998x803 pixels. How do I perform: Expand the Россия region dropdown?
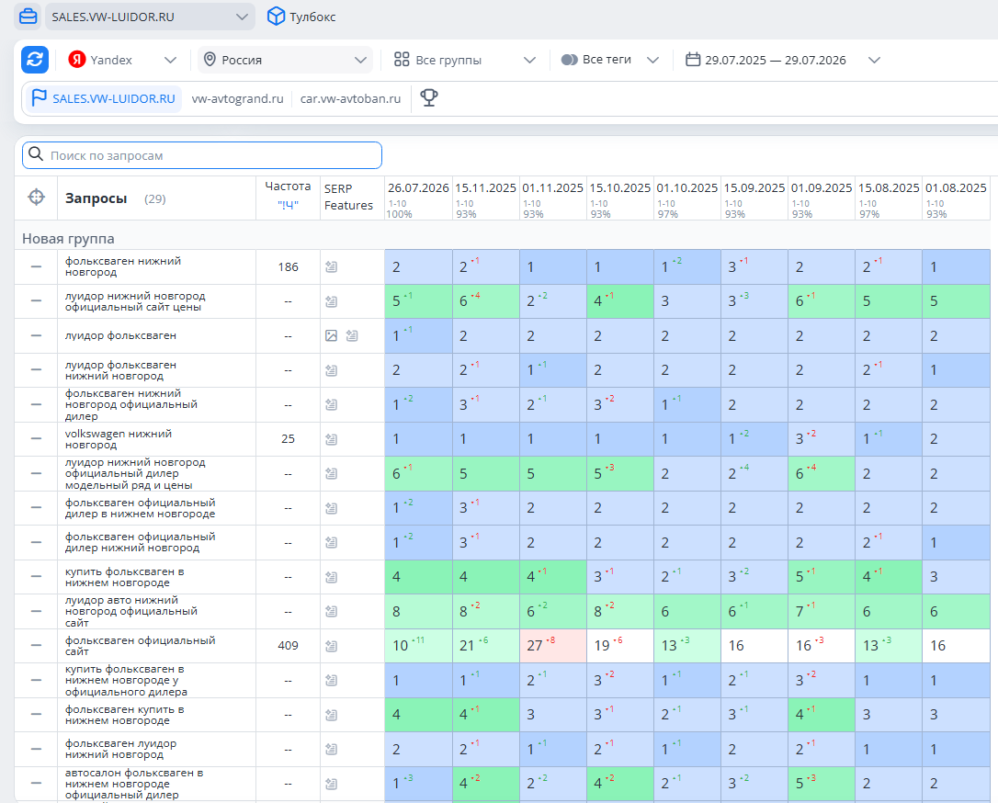(x=360, y=60)
